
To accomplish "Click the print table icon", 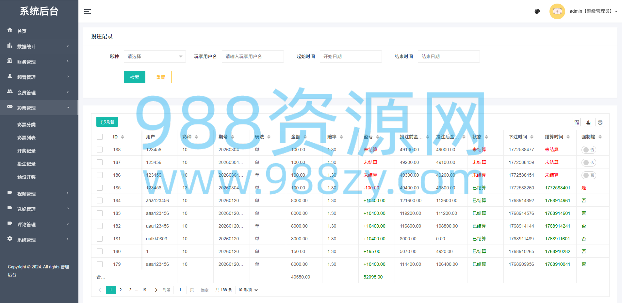I will pyautogui.click(x=600, y=122).
